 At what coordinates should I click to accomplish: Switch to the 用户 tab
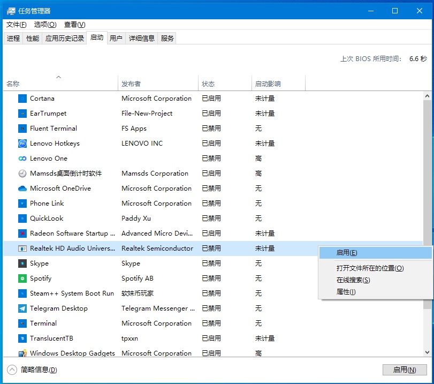[x=116, y=38]
